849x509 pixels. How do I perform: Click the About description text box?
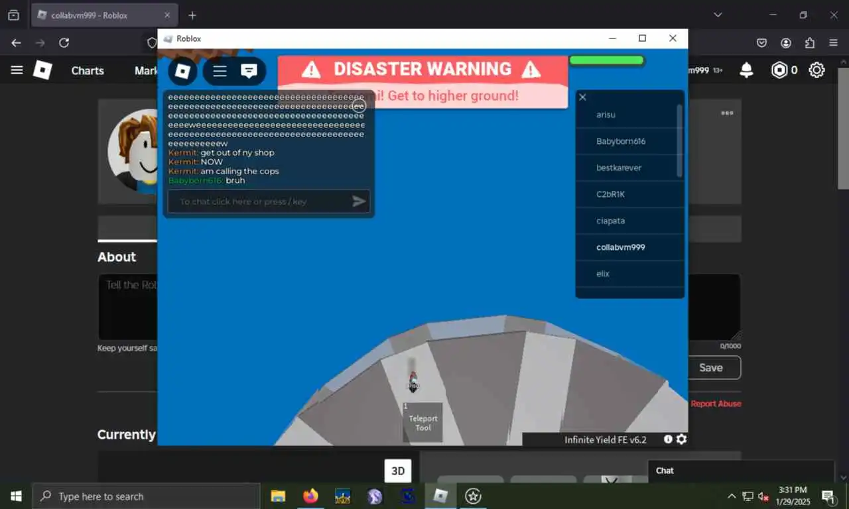tap(419, 308)
